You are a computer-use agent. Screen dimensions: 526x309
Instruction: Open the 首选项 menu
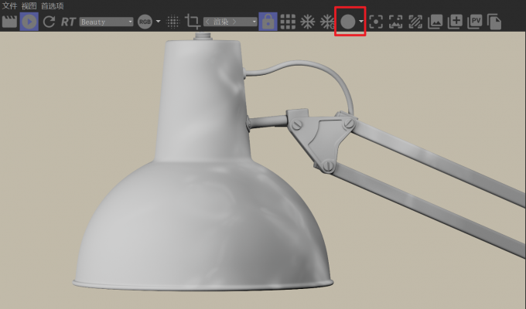coord(53,5)
